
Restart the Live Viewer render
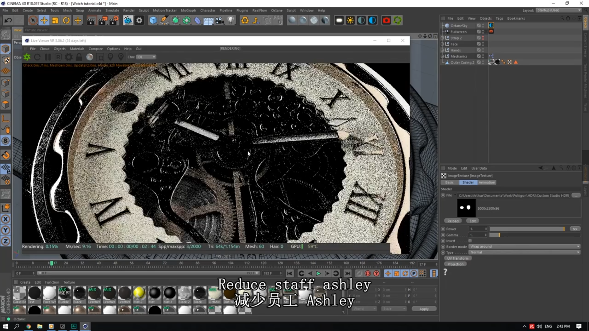[37, 57]
